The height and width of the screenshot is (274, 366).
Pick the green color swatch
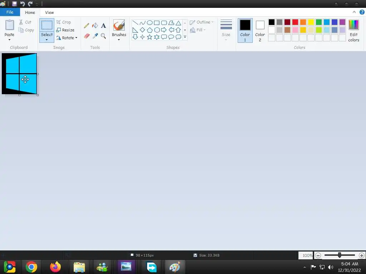point(318,22)
